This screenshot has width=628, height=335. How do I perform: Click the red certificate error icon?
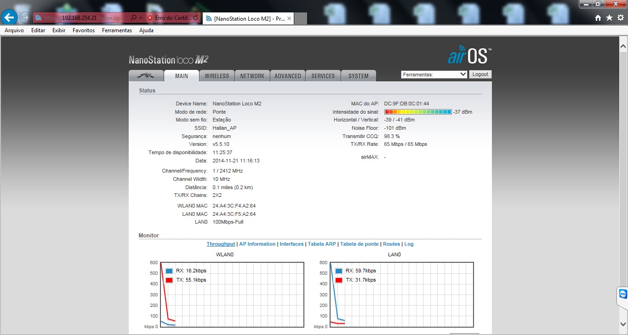click(x=150, y=18)
